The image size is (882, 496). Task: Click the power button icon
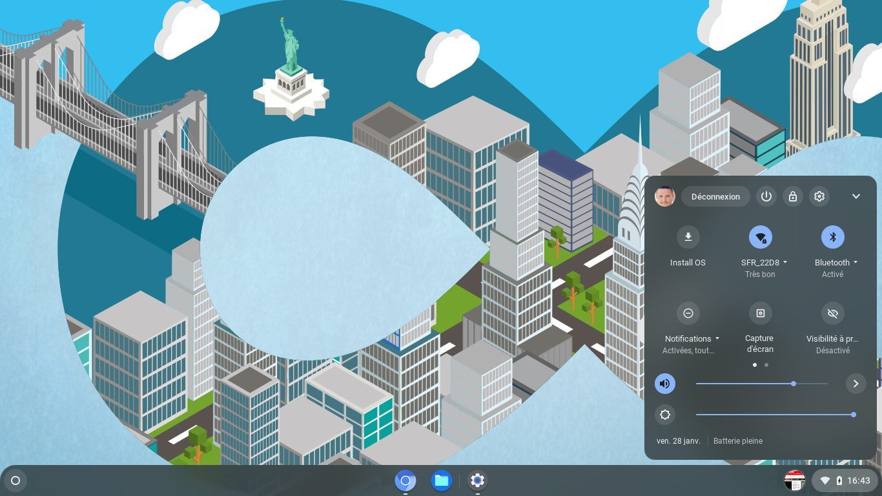[766, 196]
